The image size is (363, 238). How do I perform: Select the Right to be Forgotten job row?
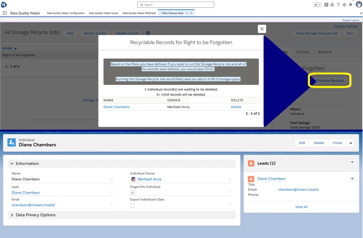(x=49, y=55)
